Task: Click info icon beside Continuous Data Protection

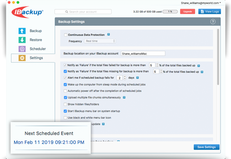Action: (x=109, y=35)
